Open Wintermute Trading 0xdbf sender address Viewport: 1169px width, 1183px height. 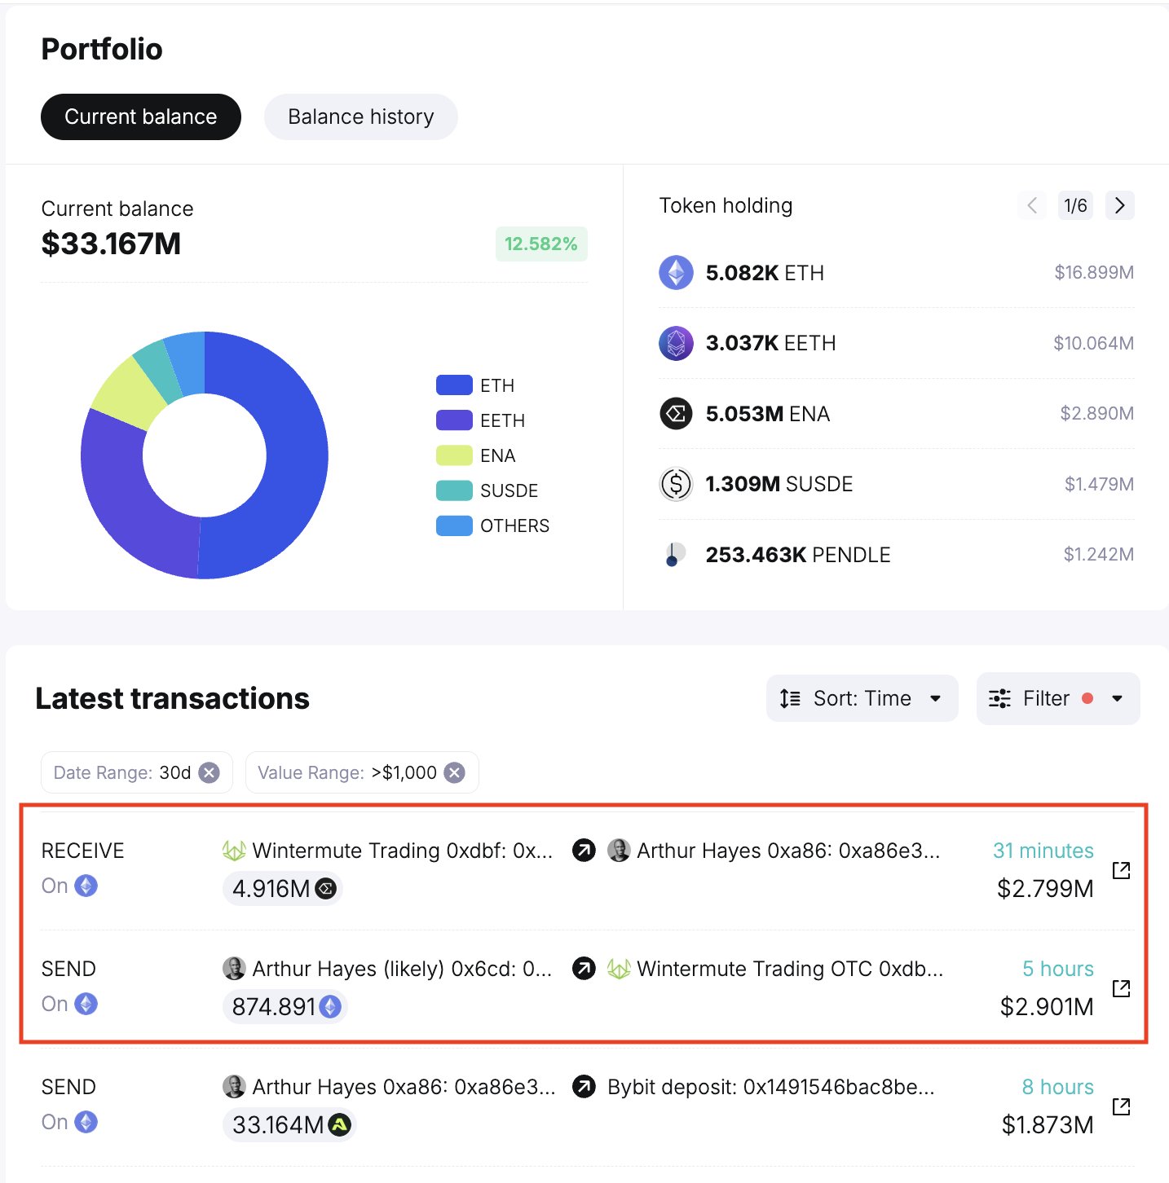point(402,851)
